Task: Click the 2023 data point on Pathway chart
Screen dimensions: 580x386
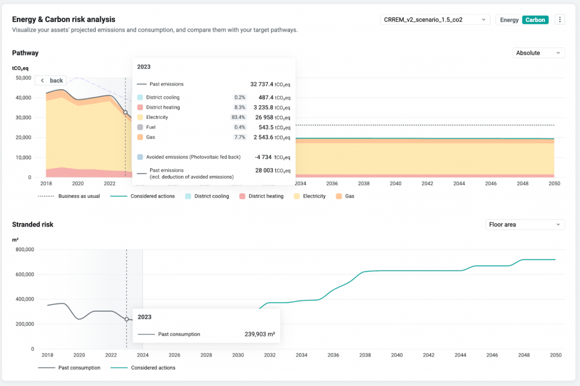Action: pos(126,112)
